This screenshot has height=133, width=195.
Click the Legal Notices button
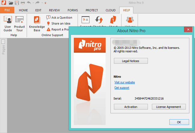(x=131, y=61)
